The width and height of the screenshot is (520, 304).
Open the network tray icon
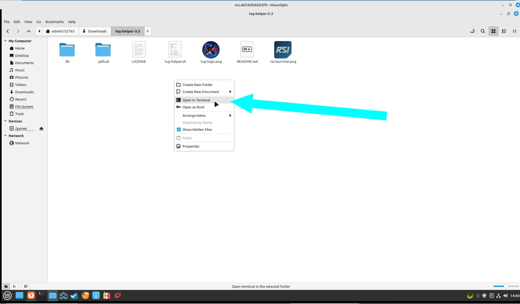pyautogui.click(x=498, y=296)
